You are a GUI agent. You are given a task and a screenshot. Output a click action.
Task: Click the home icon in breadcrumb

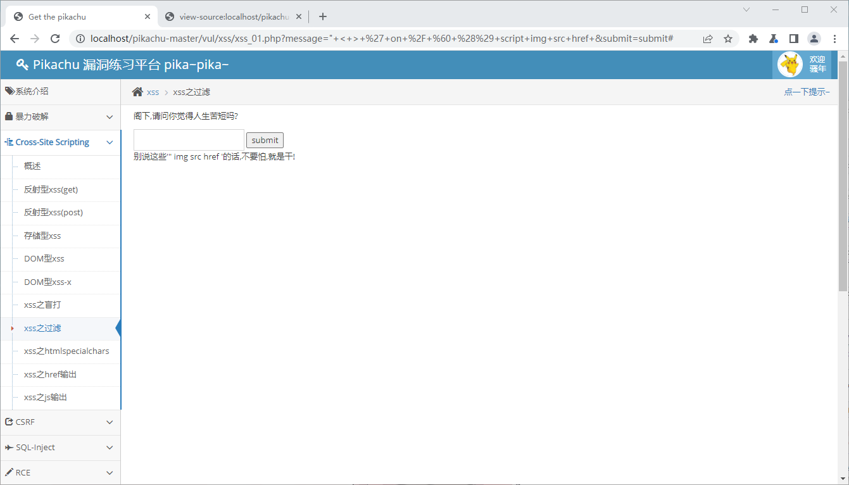pos(137,92)
